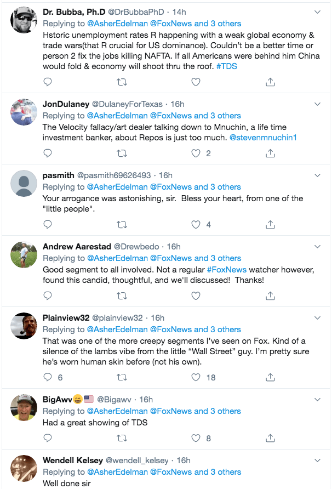The image size is (332, 489).
Task: Open the dropdown on pasmith's tweet
Action: coord(317,175)
